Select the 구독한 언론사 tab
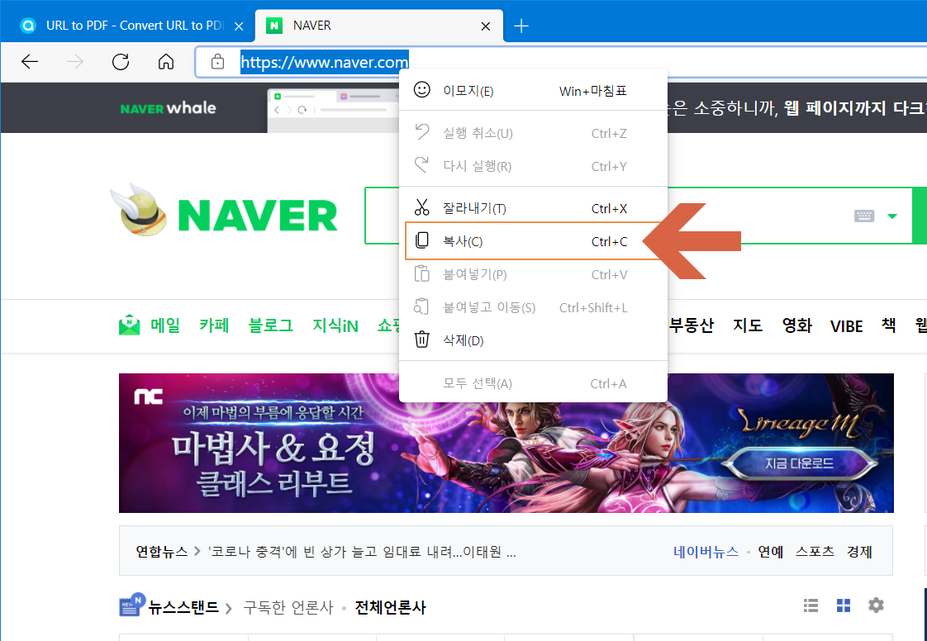 click(x=288, y=607)
